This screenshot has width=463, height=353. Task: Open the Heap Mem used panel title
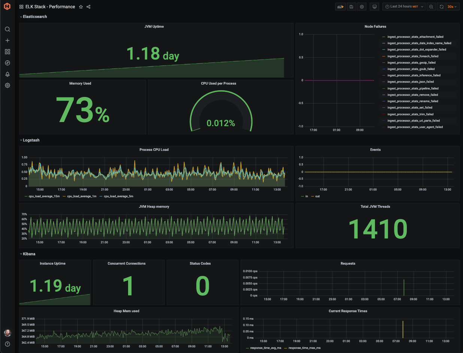point(127,311)
